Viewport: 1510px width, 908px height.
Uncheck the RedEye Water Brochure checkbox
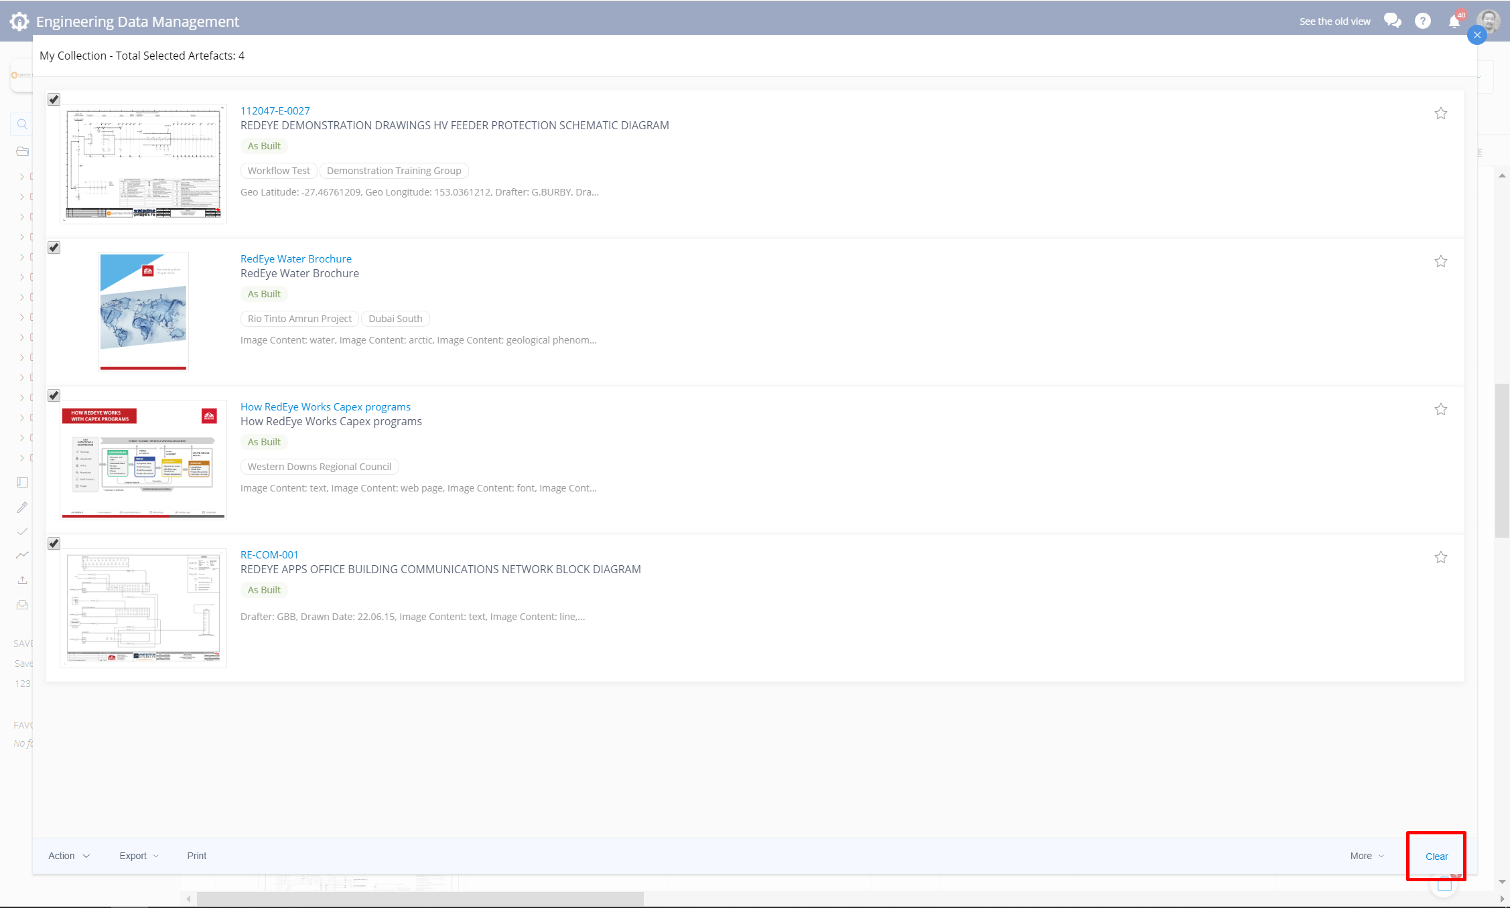[x=54, y=248]
